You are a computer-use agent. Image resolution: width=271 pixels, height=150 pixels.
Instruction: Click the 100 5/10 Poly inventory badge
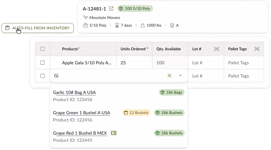pyautogui.click(x=135, y=9)
